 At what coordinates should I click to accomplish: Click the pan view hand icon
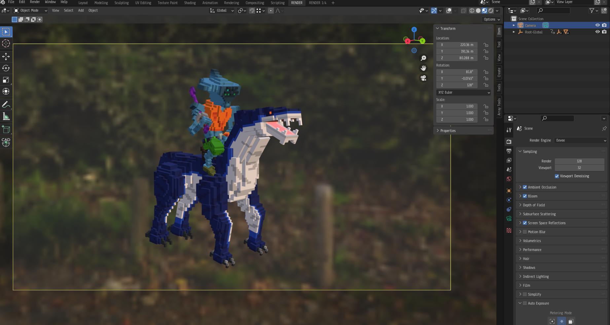pyautogui.click(x=423, y=68)
